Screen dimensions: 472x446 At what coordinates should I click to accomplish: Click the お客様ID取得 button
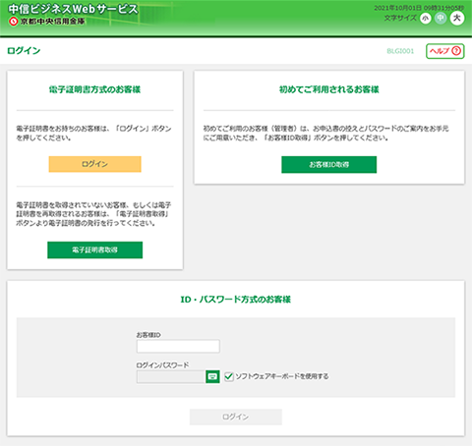pyautogui.click(x=329, y=164)
